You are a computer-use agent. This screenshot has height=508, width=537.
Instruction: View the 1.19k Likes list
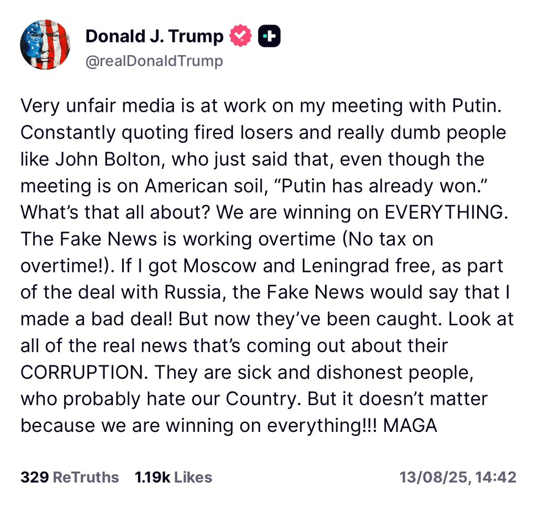[152, 478]
